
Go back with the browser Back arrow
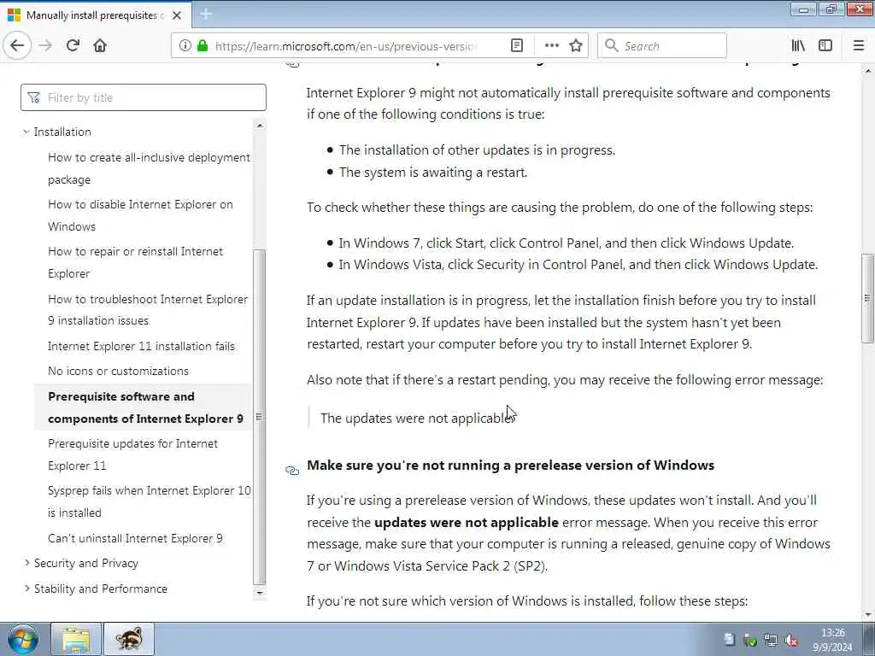pyautogui.click(x=17, y=46)
